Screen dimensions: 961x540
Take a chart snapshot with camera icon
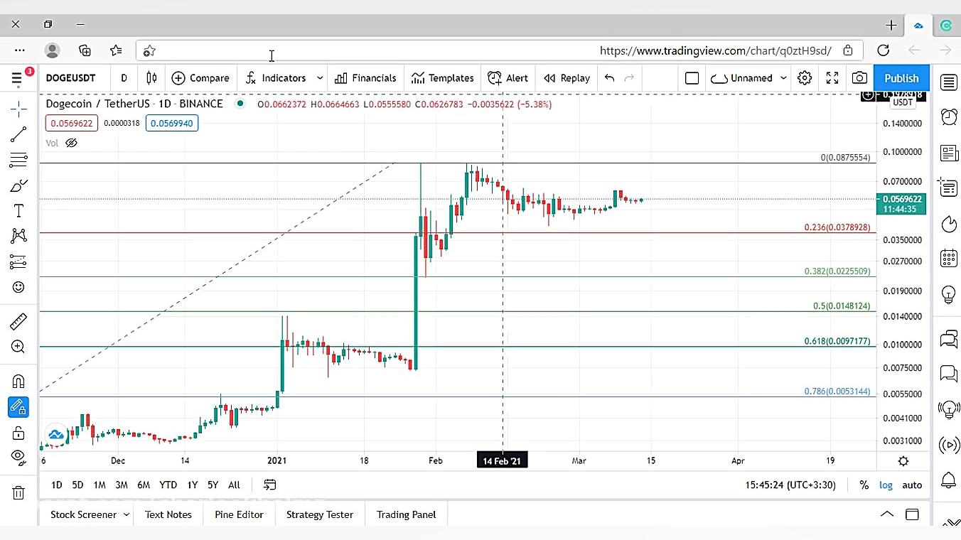[859, 78]
